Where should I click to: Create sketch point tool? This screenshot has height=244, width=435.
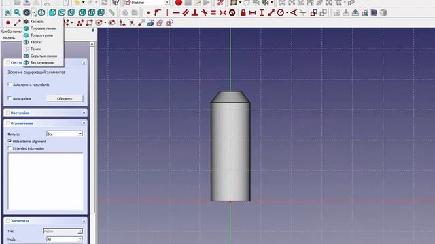(x=8, y=22)
